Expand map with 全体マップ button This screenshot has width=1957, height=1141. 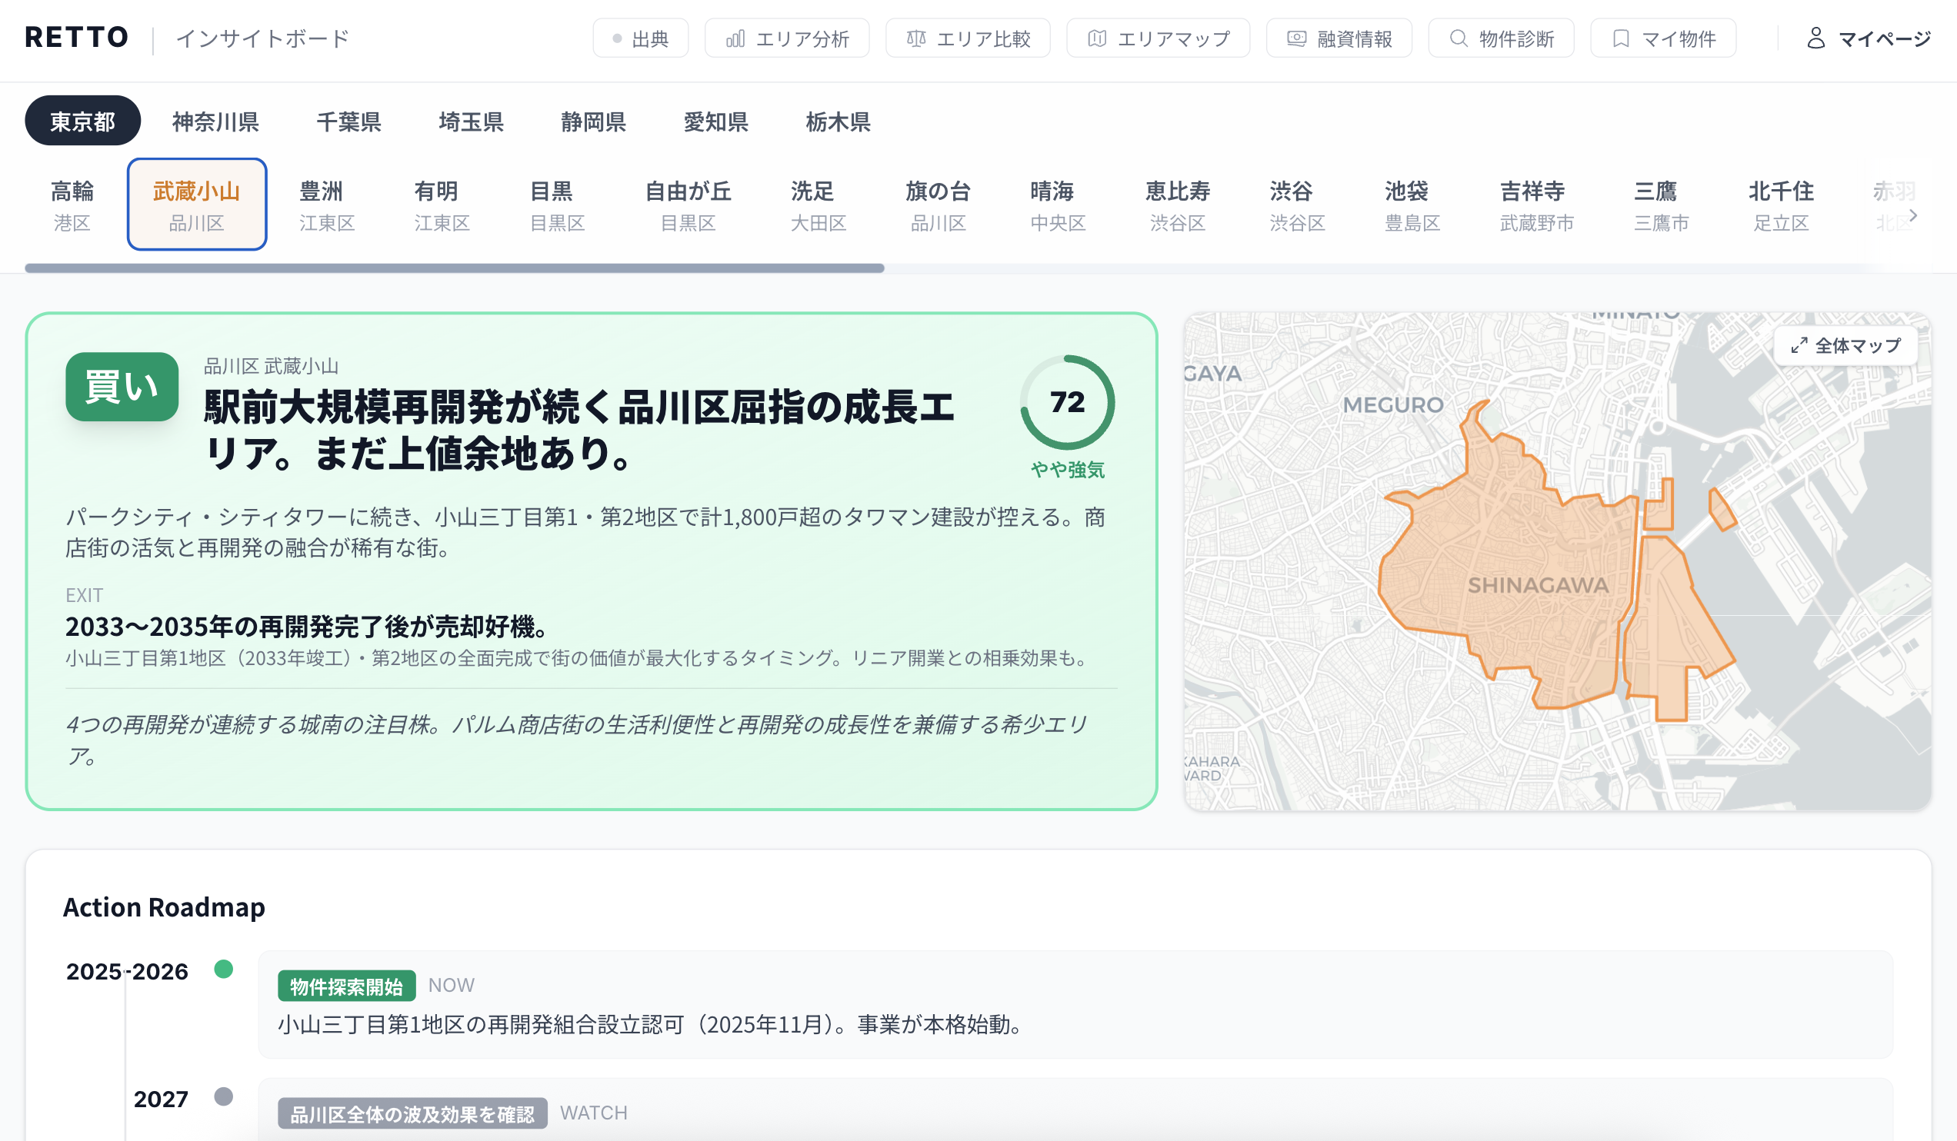(1845, 345)
